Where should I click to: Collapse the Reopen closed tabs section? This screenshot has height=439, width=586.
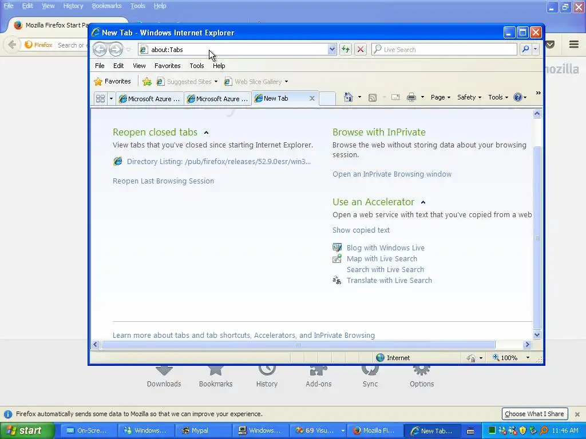(x=206, y=133)
